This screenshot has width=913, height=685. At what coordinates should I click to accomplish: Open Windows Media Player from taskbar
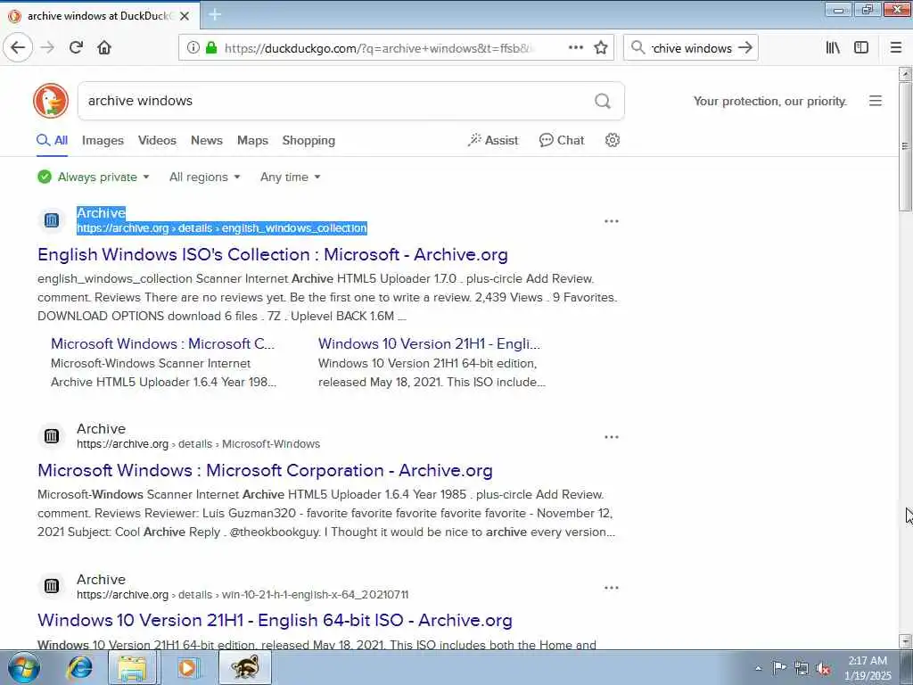[187, 667]
